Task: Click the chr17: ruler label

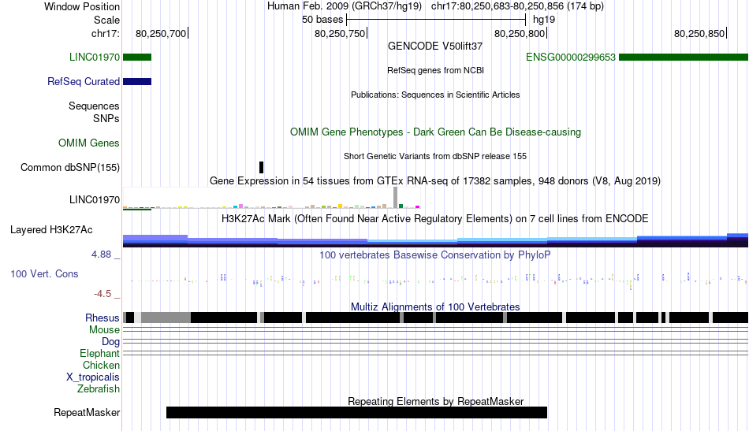Action: [105, 33]
